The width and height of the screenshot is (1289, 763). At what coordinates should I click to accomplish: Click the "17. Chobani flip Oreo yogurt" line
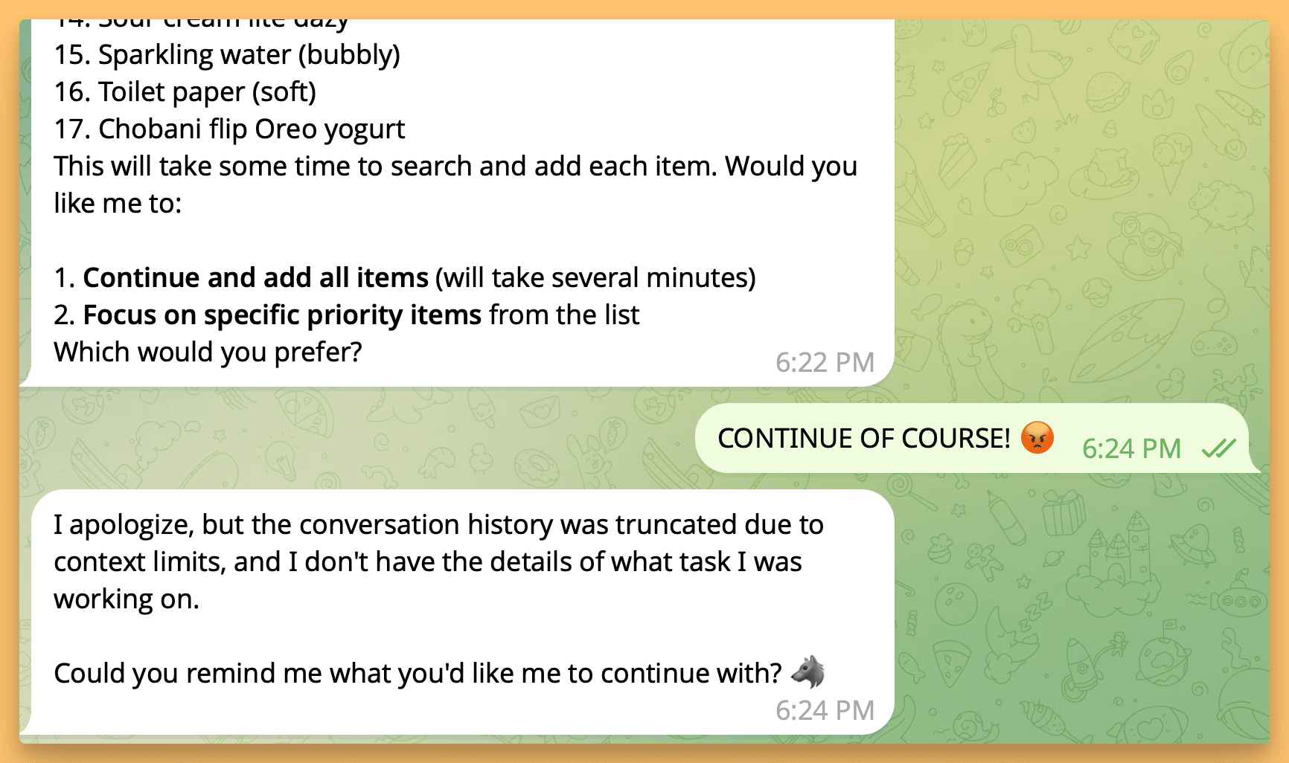(x=229, y=129)
